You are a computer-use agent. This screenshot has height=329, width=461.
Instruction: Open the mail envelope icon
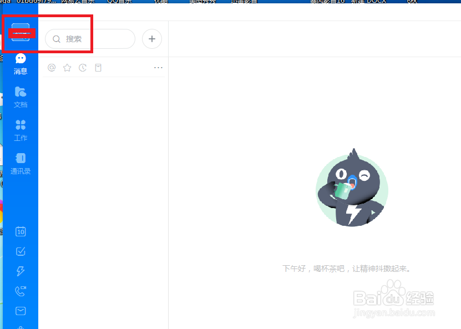(x=21, y=311)
